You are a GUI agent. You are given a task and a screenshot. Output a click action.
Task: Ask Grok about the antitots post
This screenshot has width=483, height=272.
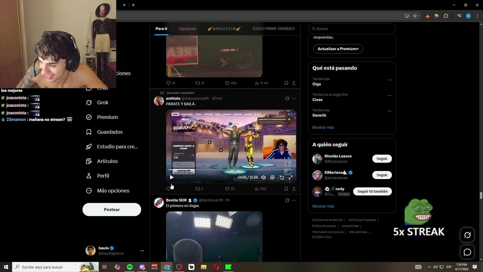coord(287,99)
